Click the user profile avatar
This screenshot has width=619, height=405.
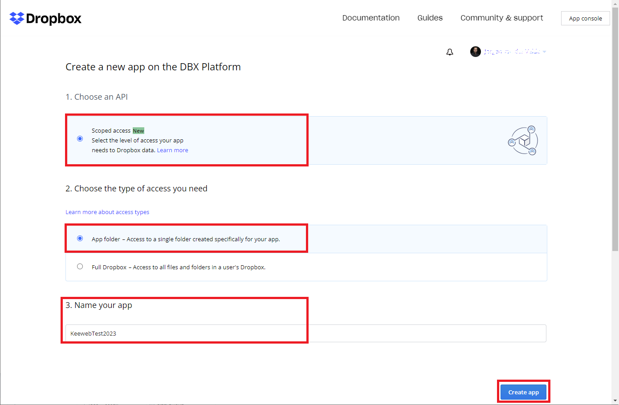pos(475,52)
